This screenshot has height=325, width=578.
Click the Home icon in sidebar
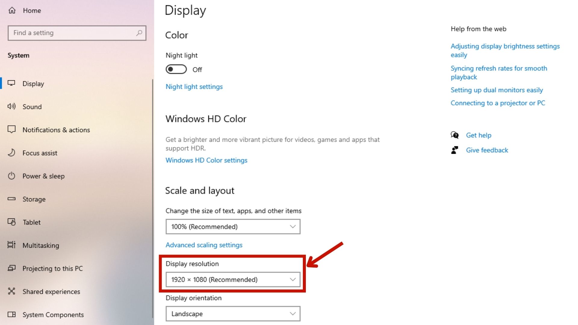(x=12, y=11)
